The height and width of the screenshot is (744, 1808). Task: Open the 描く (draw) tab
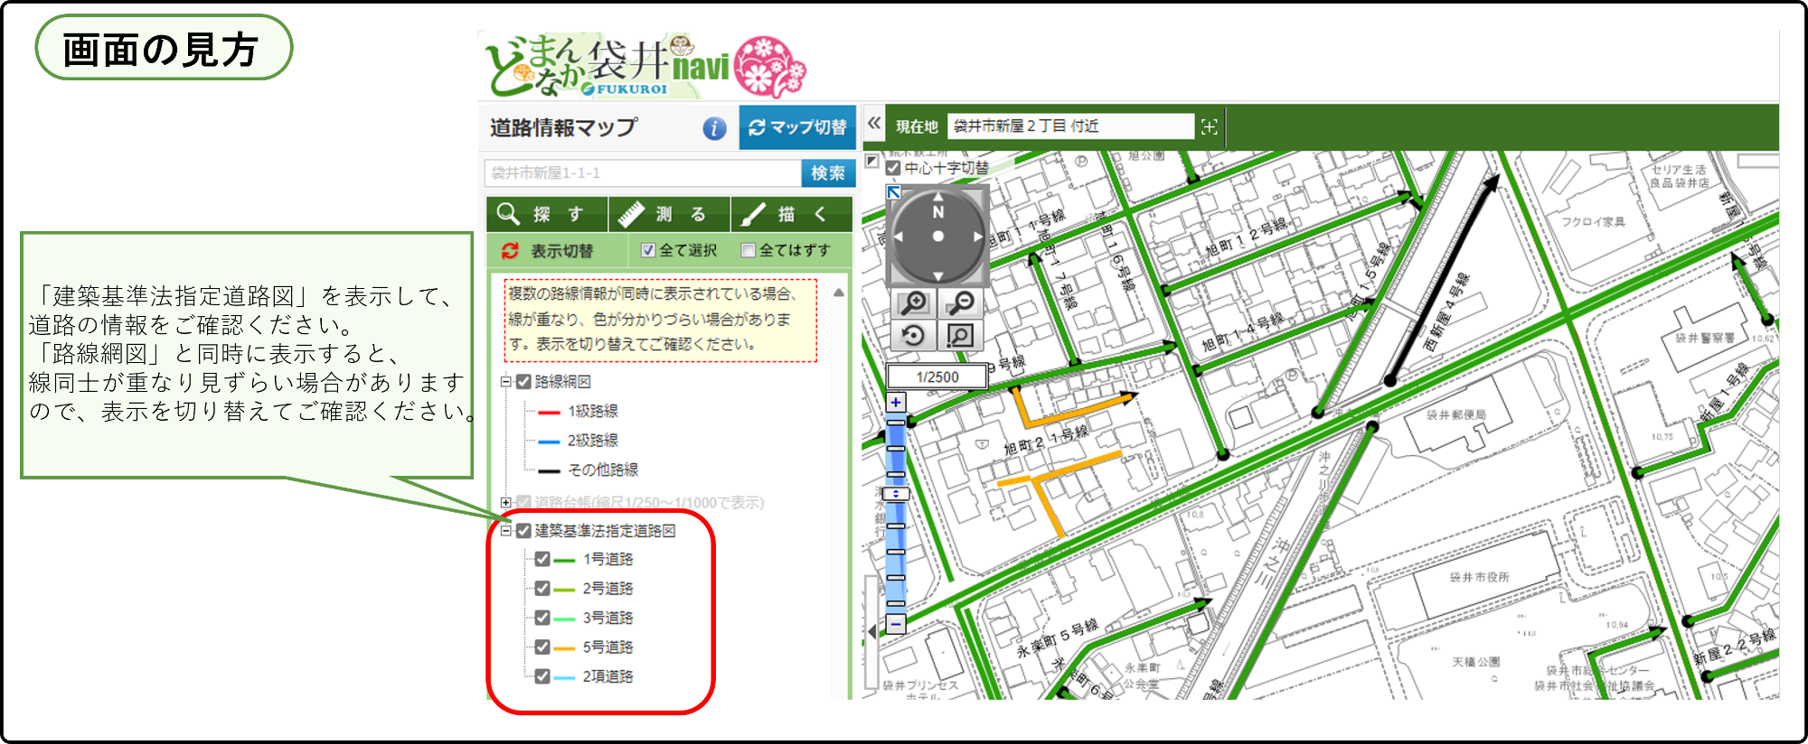[x=792, y=214]
